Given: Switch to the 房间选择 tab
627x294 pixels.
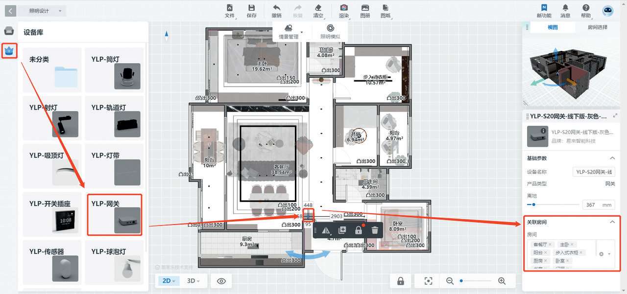Looking at the screenshot, I should [x=597, y=27].
